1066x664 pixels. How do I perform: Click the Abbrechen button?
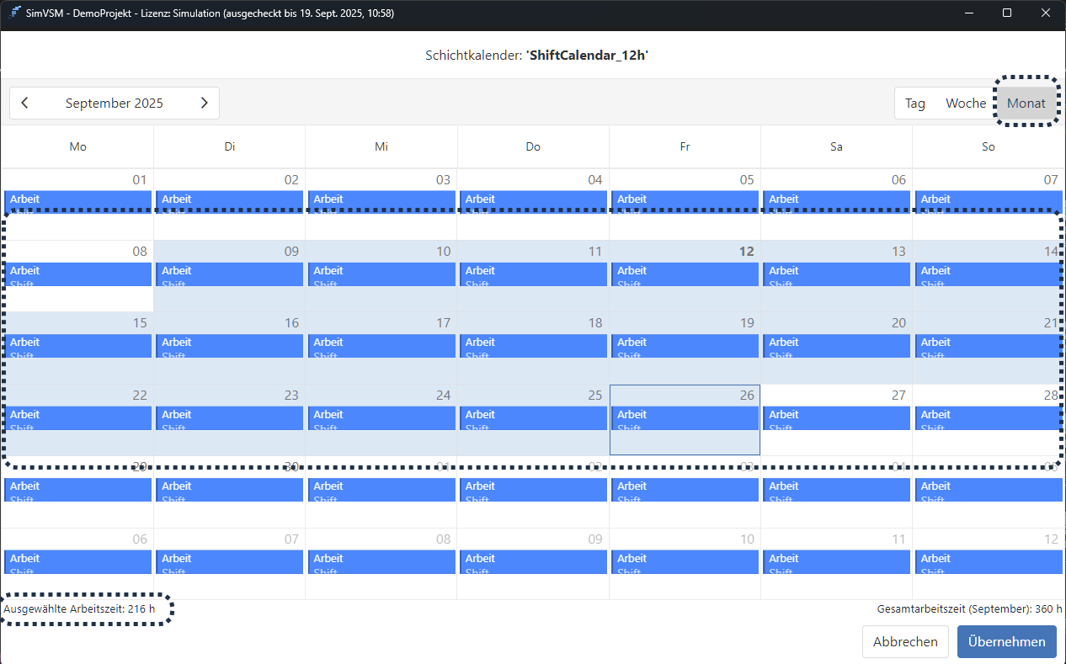tap(905, 641)
